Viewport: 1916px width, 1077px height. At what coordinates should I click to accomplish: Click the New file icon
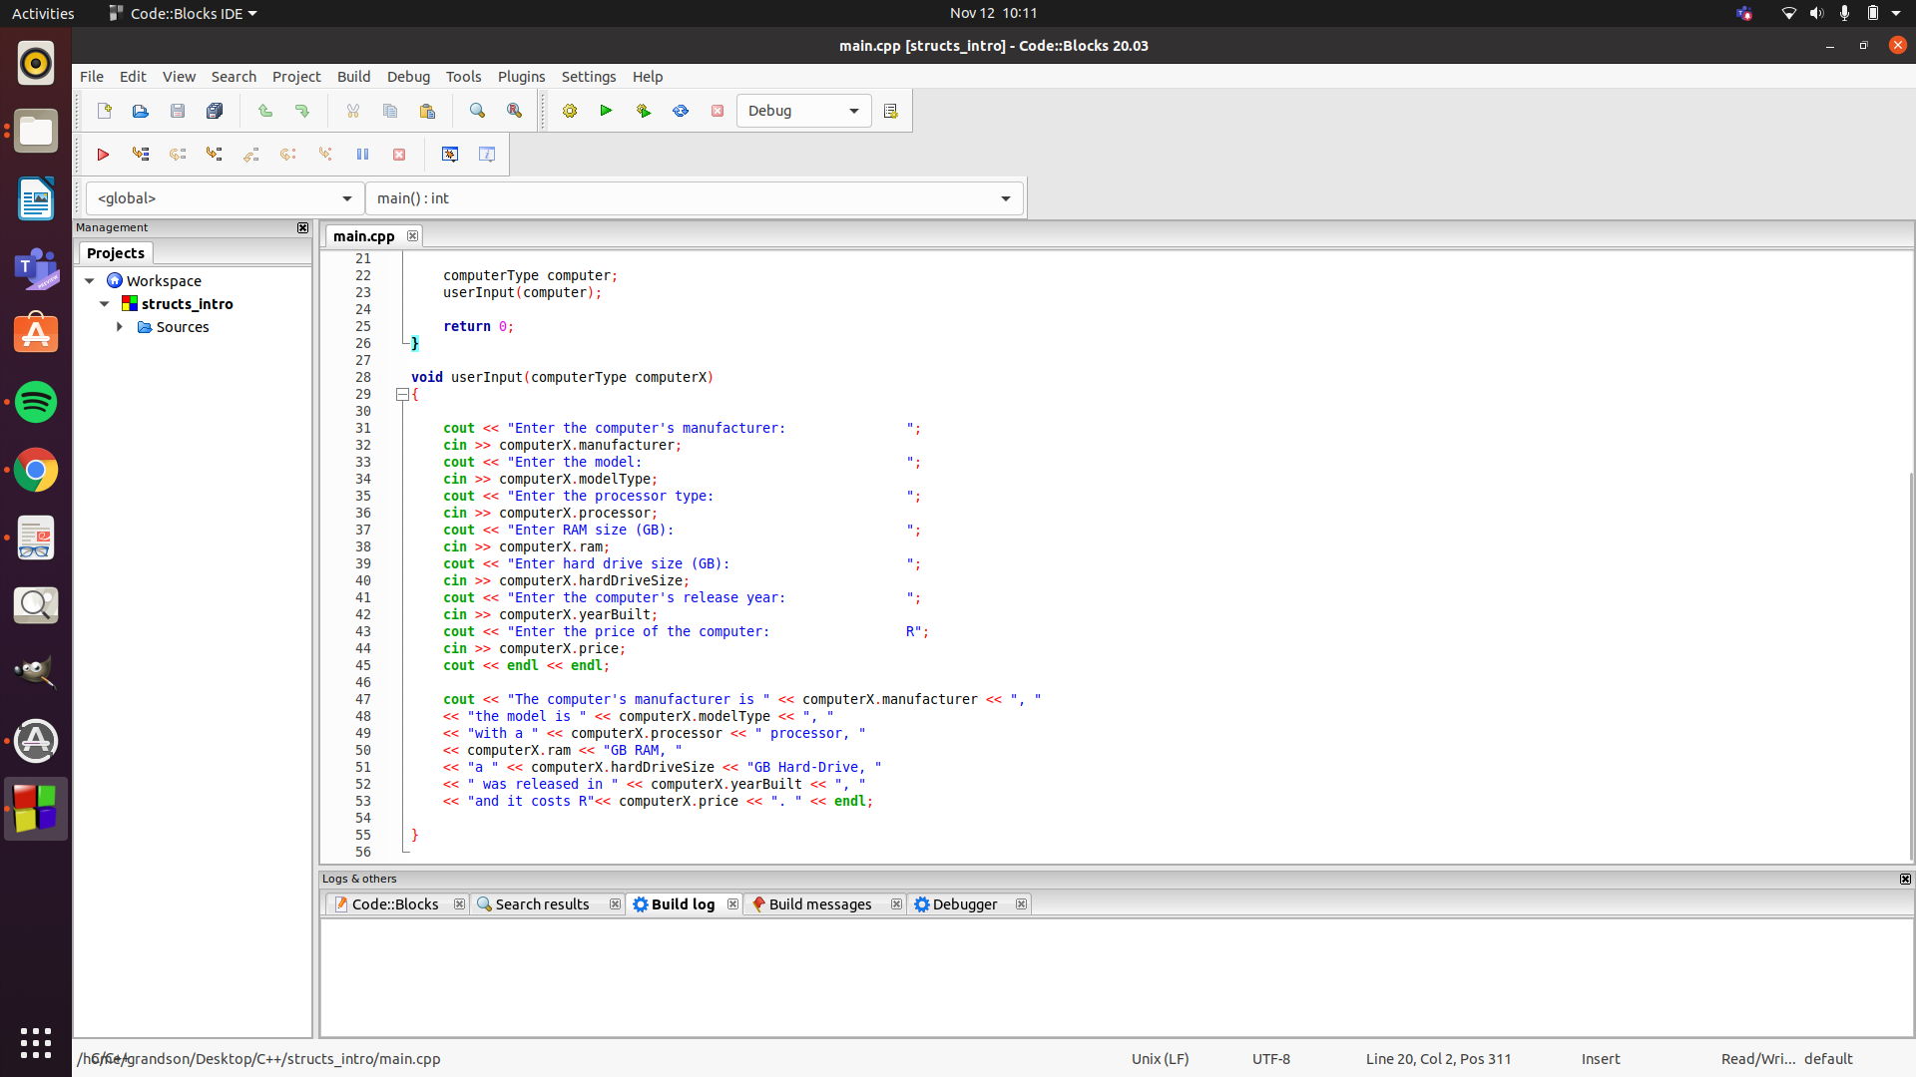(104, 111)
